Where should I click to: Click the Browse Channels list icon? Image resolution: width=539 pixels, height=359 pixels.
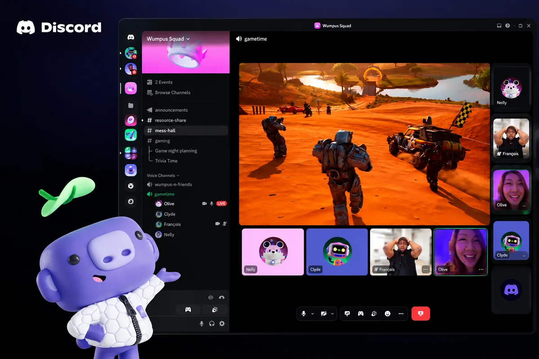(x=150, y=92)
